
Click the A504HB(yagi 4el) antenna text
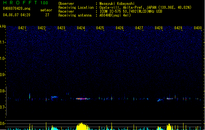click(115, 15)
